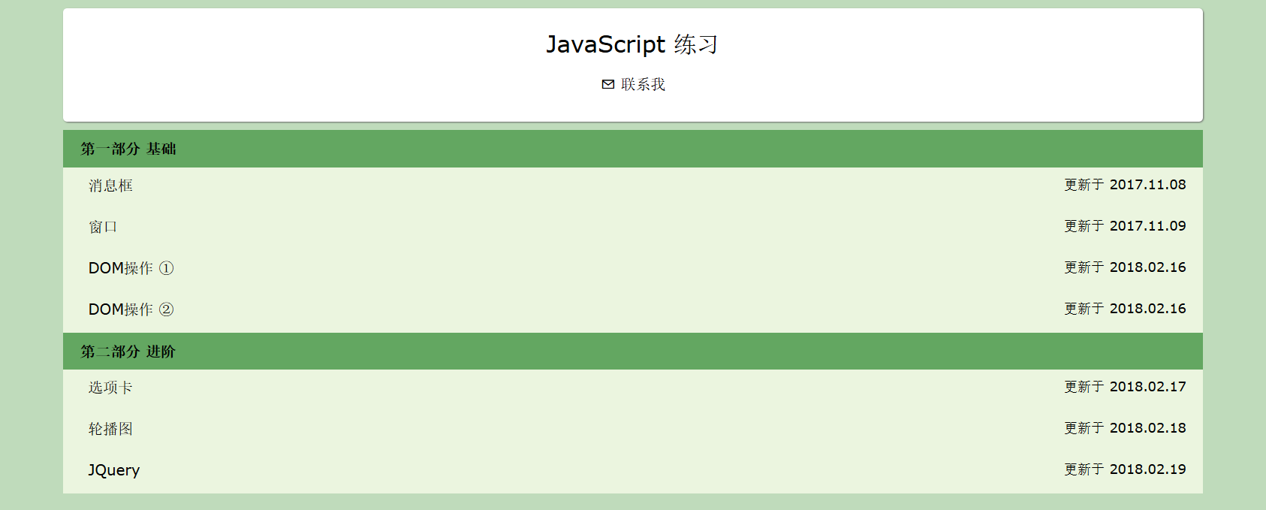Click the 第一部分 基础 section header

pos(128,149)
